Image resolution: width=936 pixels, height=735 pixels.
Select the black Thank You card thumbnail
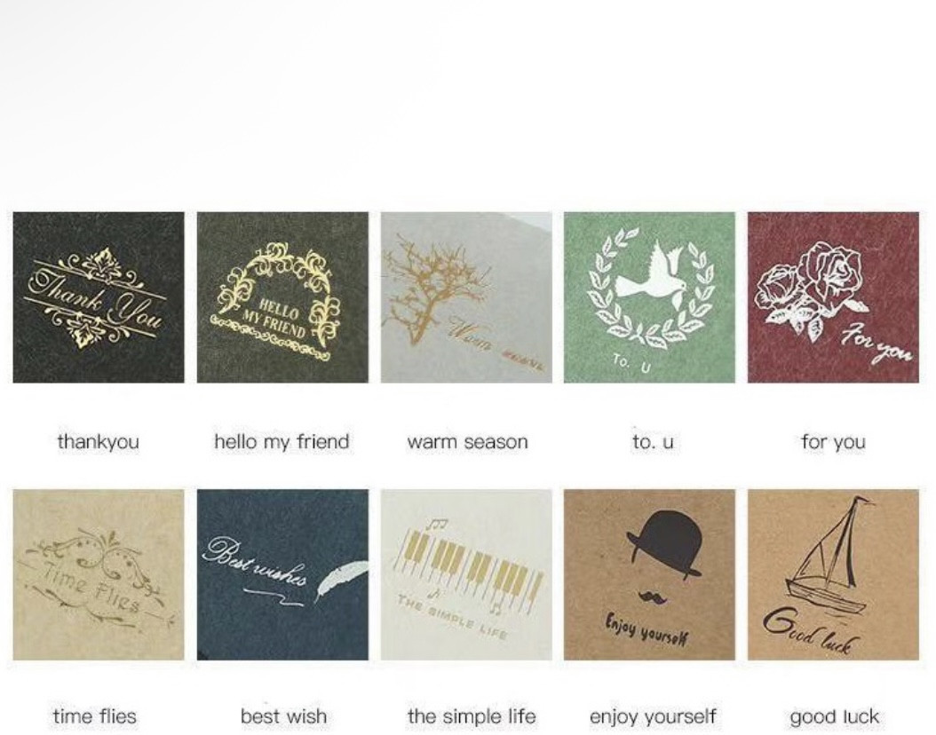99,297
